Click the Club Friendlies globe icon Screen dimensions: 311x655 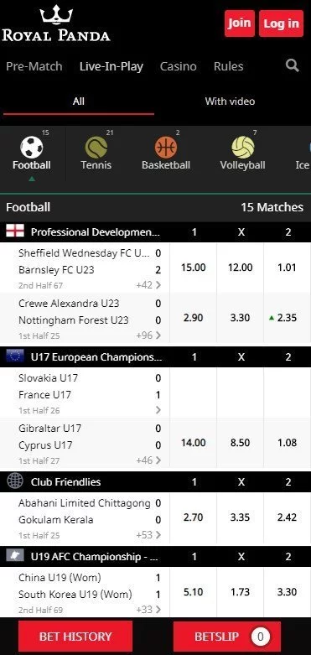coord(15,481)
